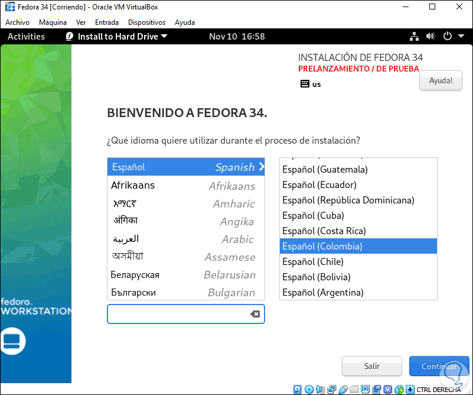This screenshot has height=395, width=473.
Task: Click the chevron on the Español Spanish row
Action: (x=262, y=166)
